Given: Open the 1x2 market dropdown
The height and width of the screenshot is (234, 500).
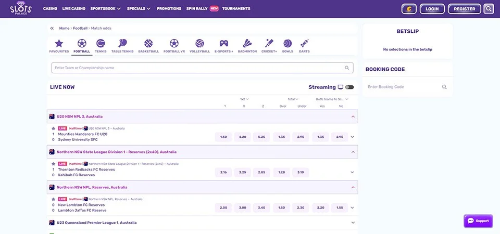Looking at the screenshot, I should tap(245, 99).
